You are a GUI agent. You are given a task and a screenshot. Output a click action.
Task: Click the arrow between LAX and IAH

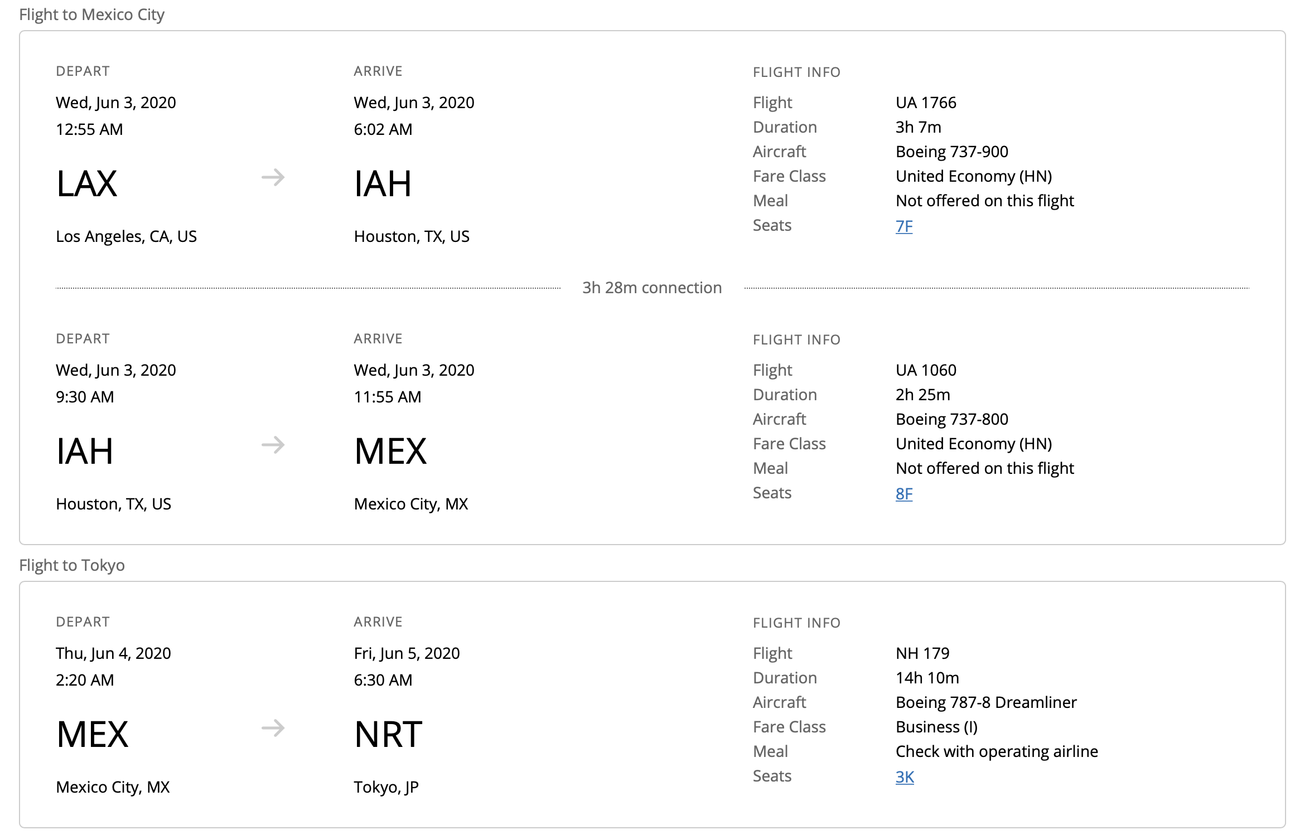(273, 178)
